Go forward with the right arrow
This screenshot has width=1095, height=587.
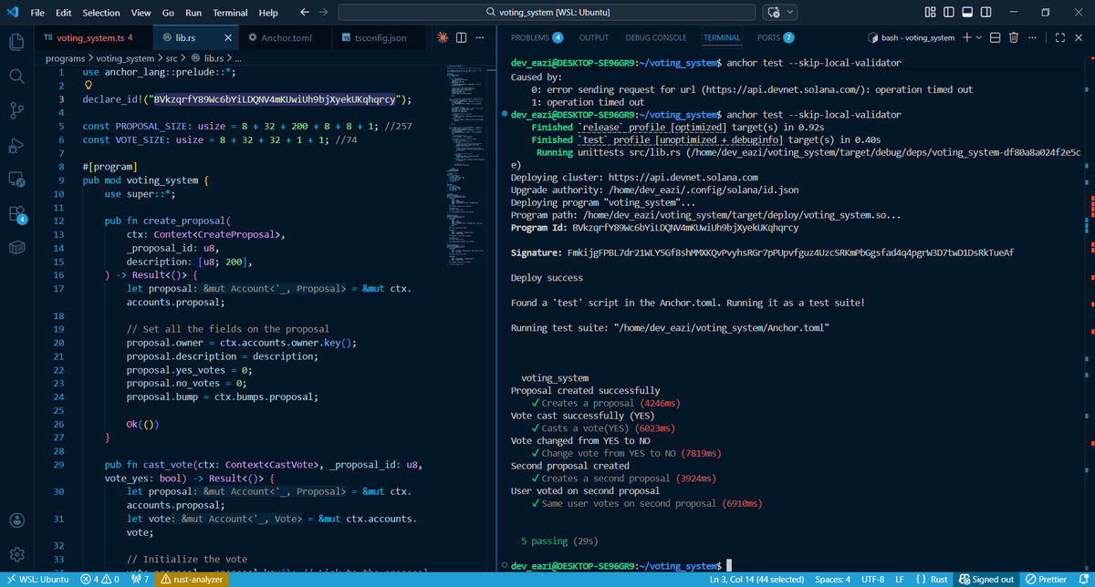[x=323, y=13]
